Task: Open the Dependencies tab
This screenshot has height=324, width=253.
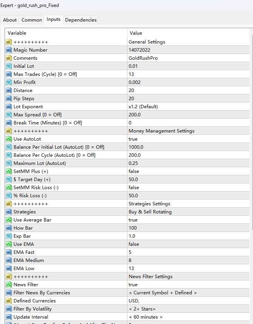Action: click(81, 20)
